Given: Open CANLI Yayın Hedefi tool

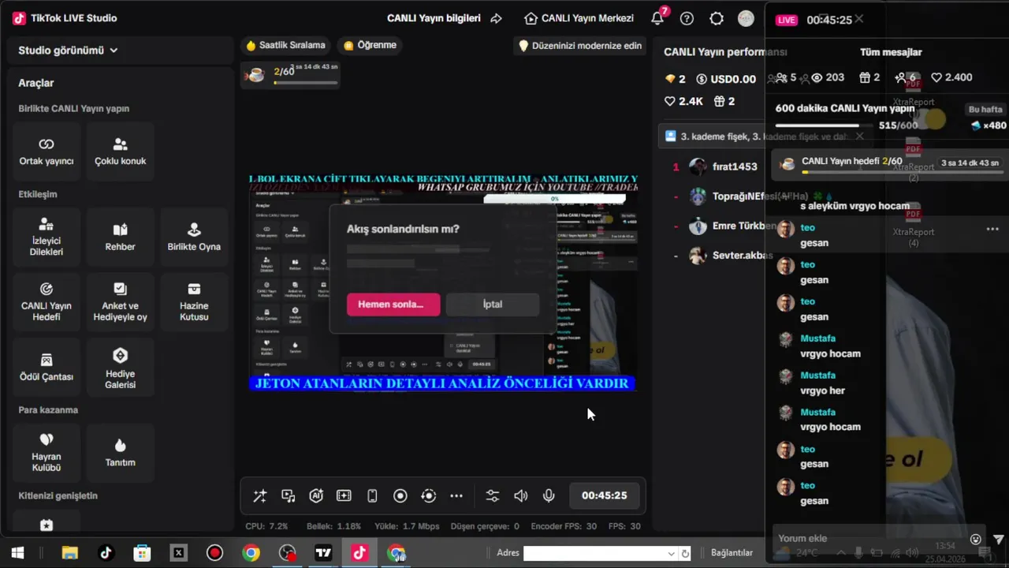Looking at the screenshot, I should [x=47, y=302].
